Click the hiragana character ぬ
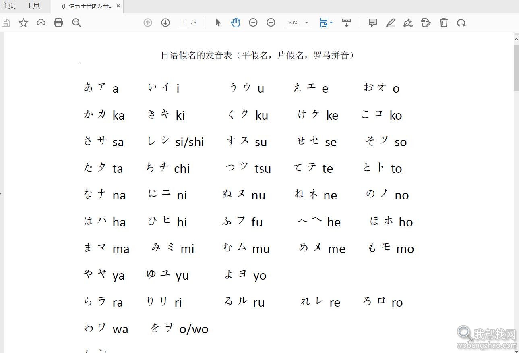Image resolution: width=519 pixels, height=353 pixels. tap(227, 194)
